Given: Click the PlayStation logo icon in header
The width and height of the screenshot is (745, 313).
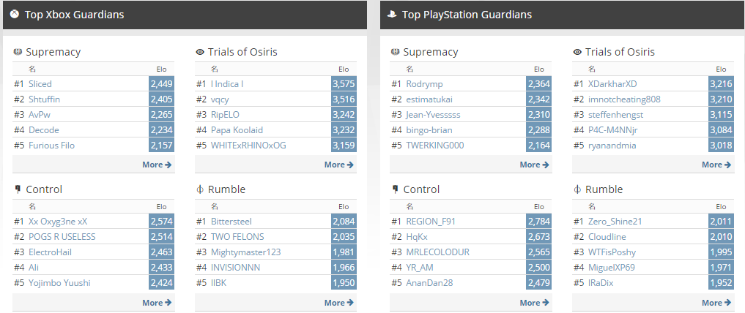Looking at the screenshot, I should [x=393, y=15].
